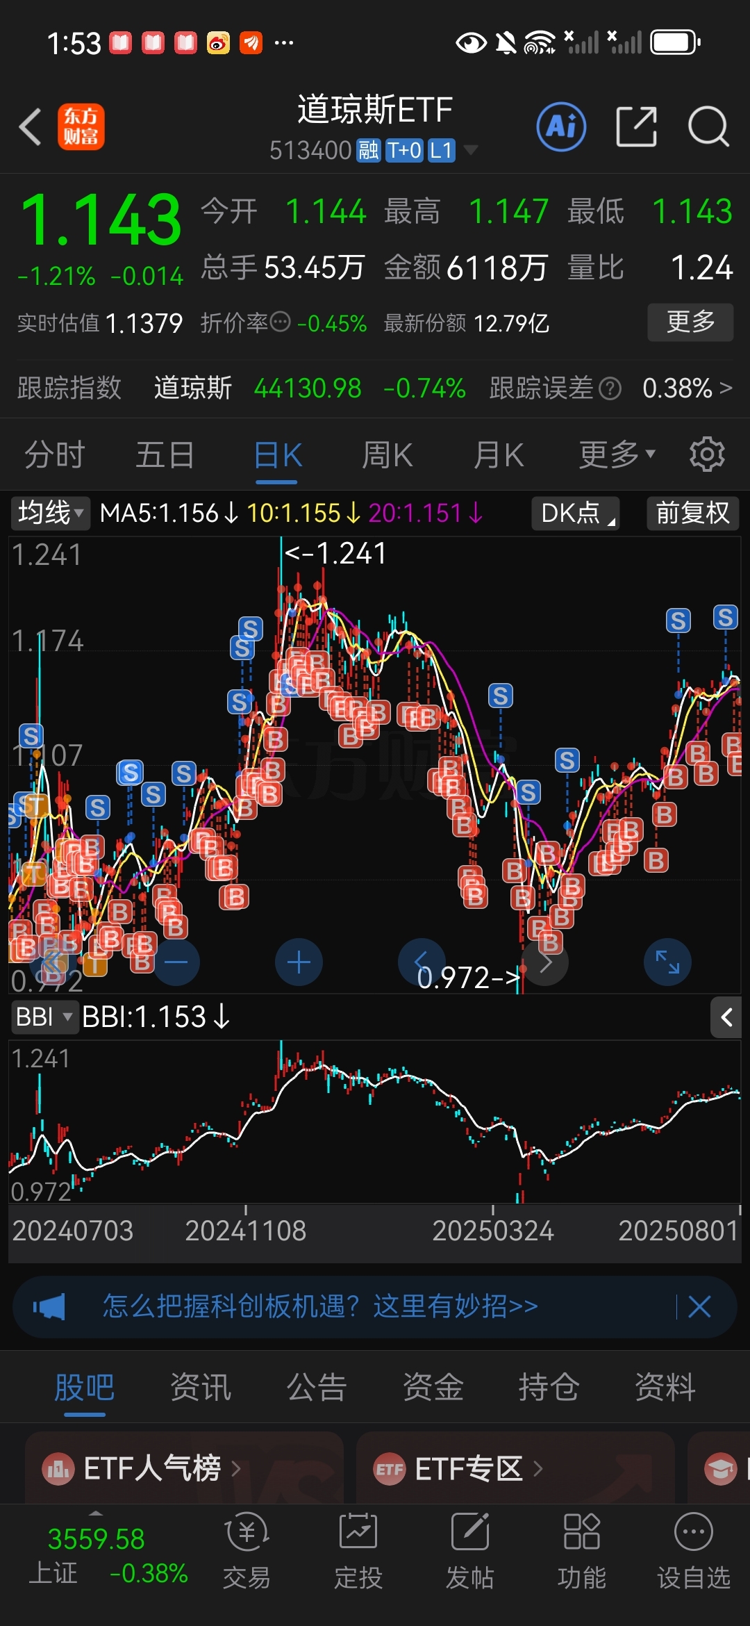Tap 最新份额 12.79亿 value
Screen dimensions: 750x1626
(x=512, y=323)
